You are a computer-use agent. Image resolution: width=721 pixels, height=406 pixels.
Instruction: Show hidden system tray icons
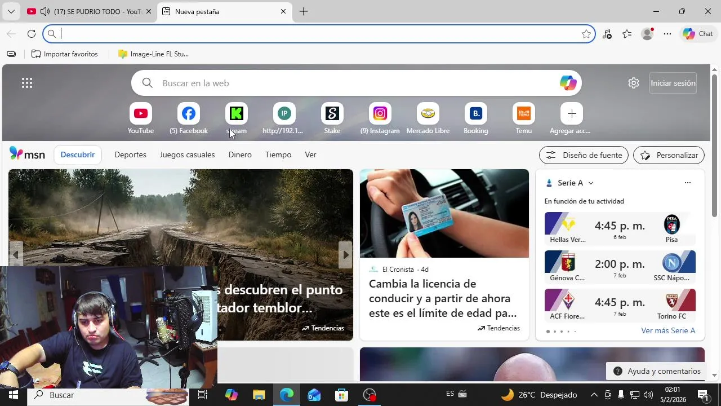(594, 395)
